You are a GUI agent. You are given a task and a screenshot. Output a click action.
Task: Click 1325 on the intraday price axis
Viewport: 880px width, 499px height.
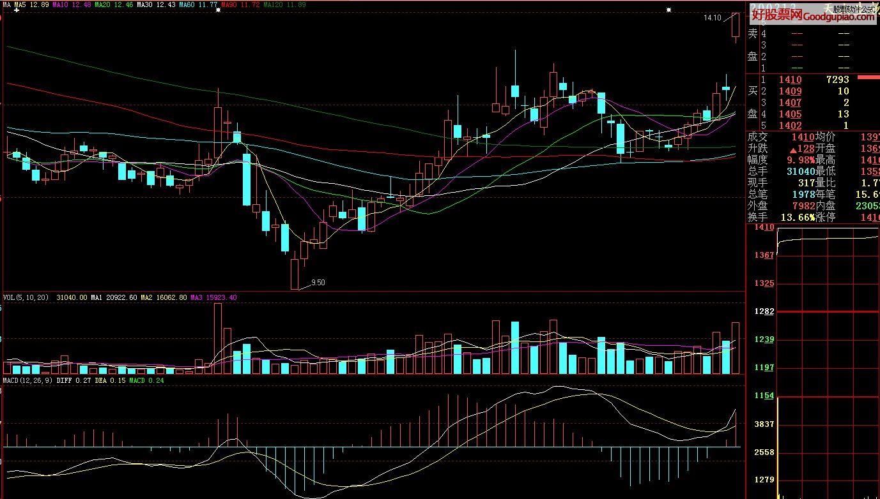coord(764,283)
